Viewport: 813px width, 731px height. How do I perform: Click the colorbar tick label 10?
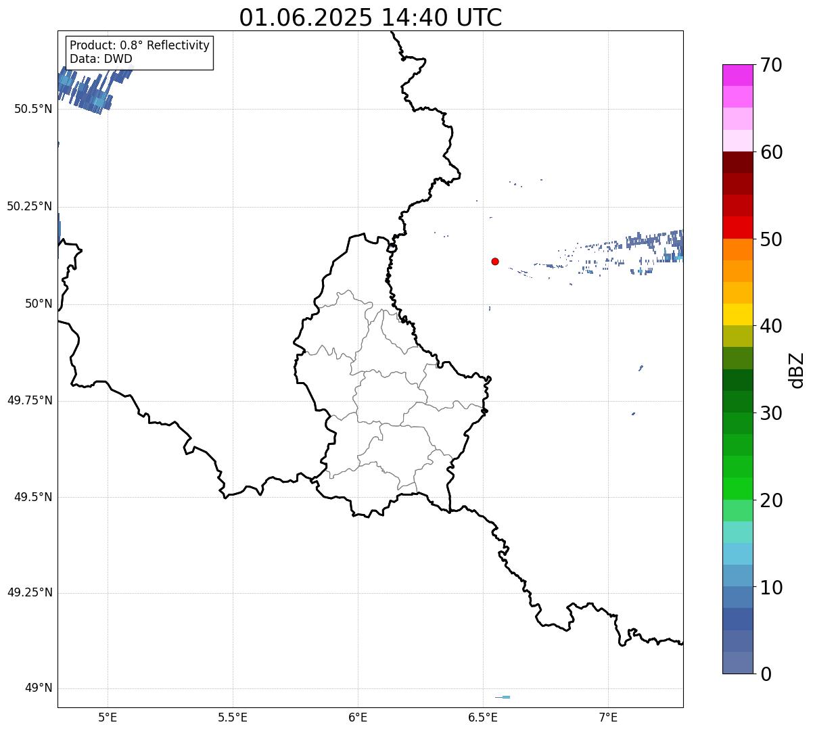(x=772, y=588)
